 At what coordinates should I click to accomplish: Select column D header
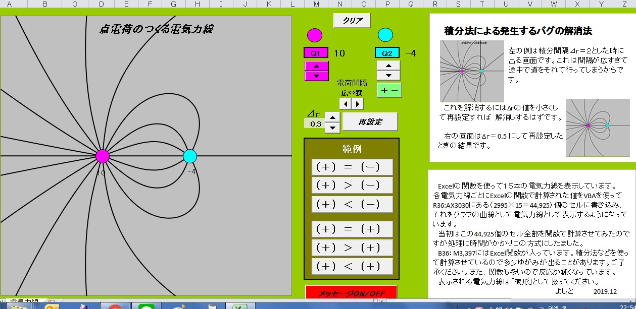pos(101,4)
